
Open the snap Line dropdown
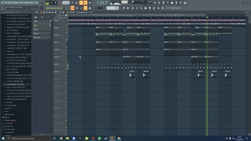point(98,8)
